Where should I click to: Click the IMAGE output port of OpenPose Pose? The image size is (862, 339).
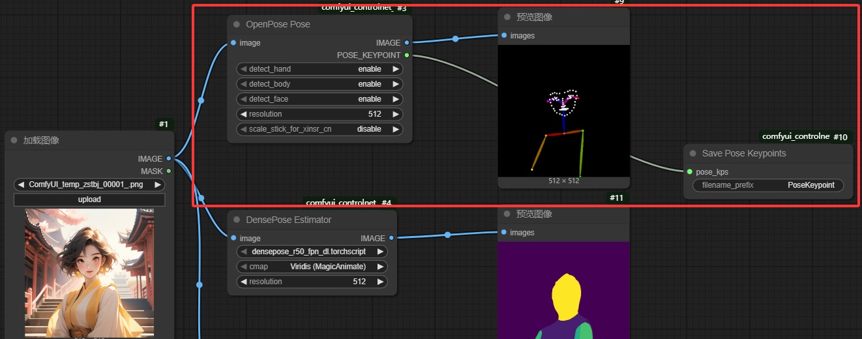pos(407,43)
